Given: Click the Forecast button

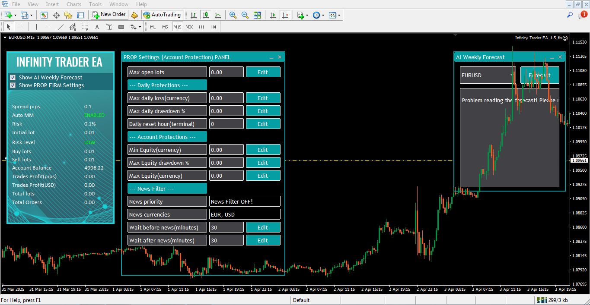Looking at the screenshot, I should click(x=539, y=74).
